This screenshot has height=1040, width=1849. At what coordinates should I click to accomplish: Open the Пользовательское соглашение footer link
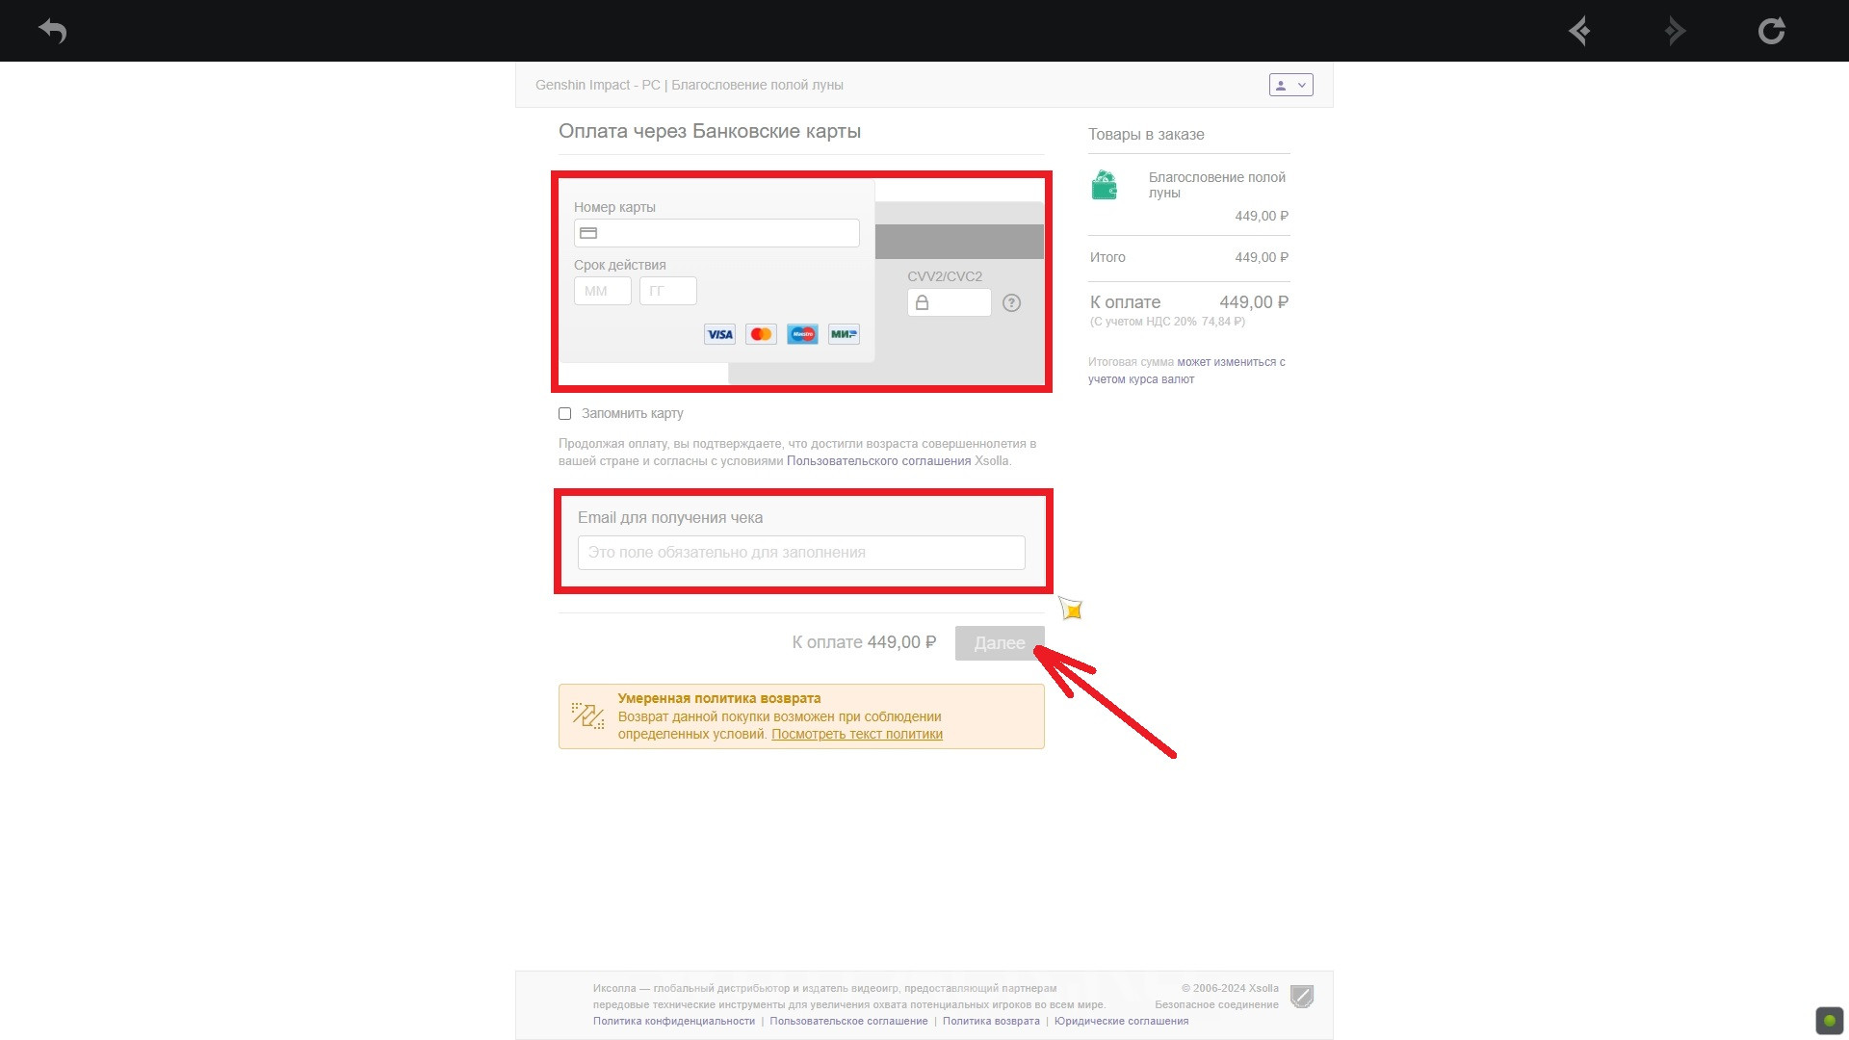pos(848,1021)
